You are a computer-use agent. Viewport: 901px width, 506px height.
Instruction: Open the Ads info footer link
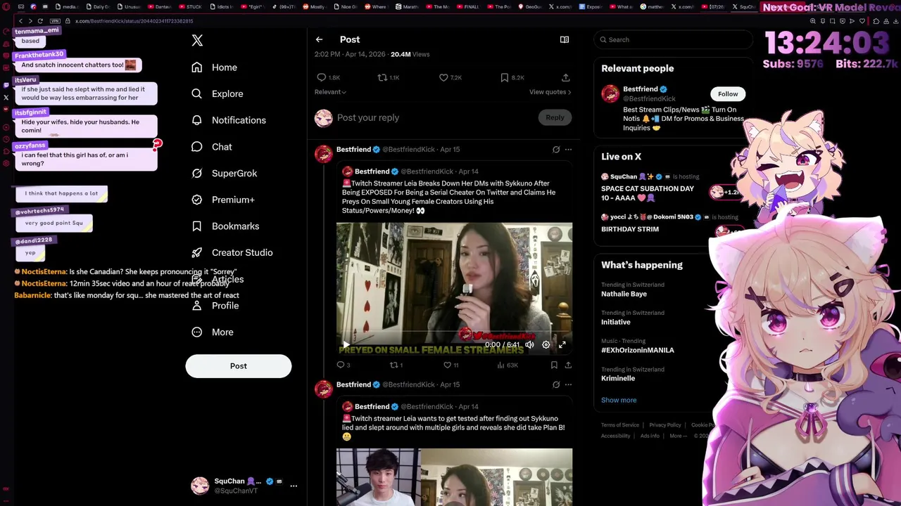[x=650, y=436]
